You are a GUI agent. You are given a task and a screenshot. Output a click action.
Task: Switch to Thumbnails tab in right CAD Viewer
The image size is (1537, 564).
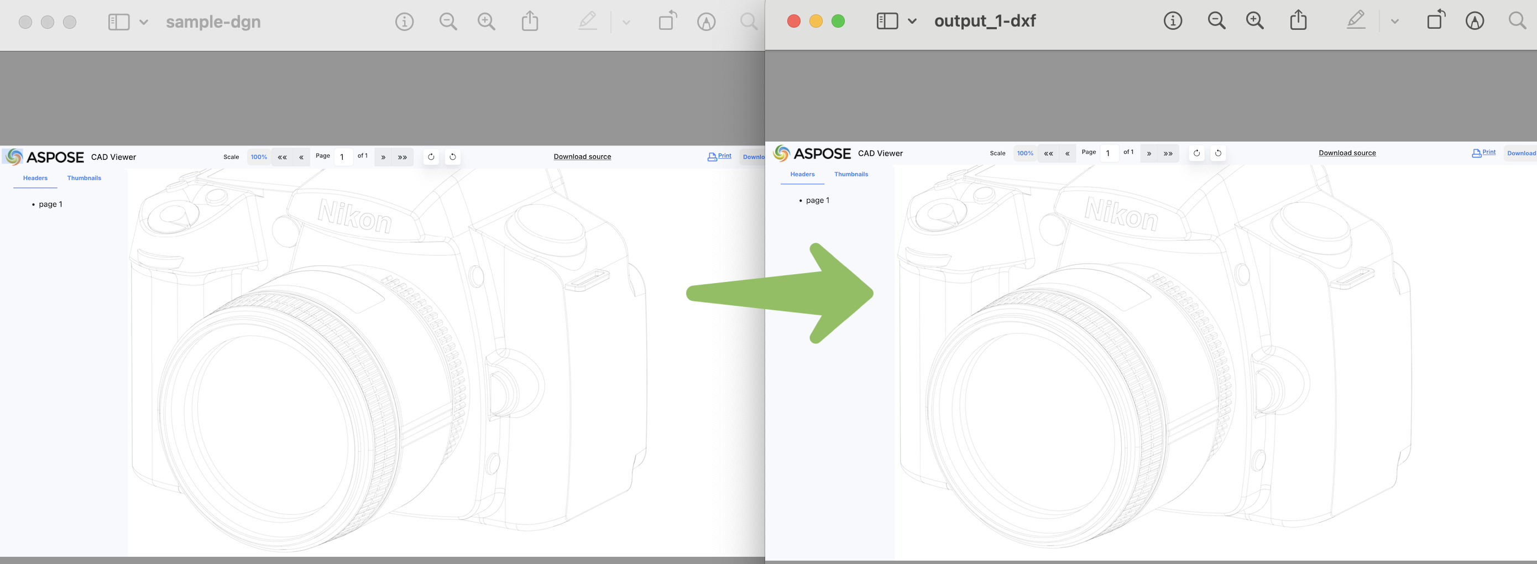click(851, 174)
